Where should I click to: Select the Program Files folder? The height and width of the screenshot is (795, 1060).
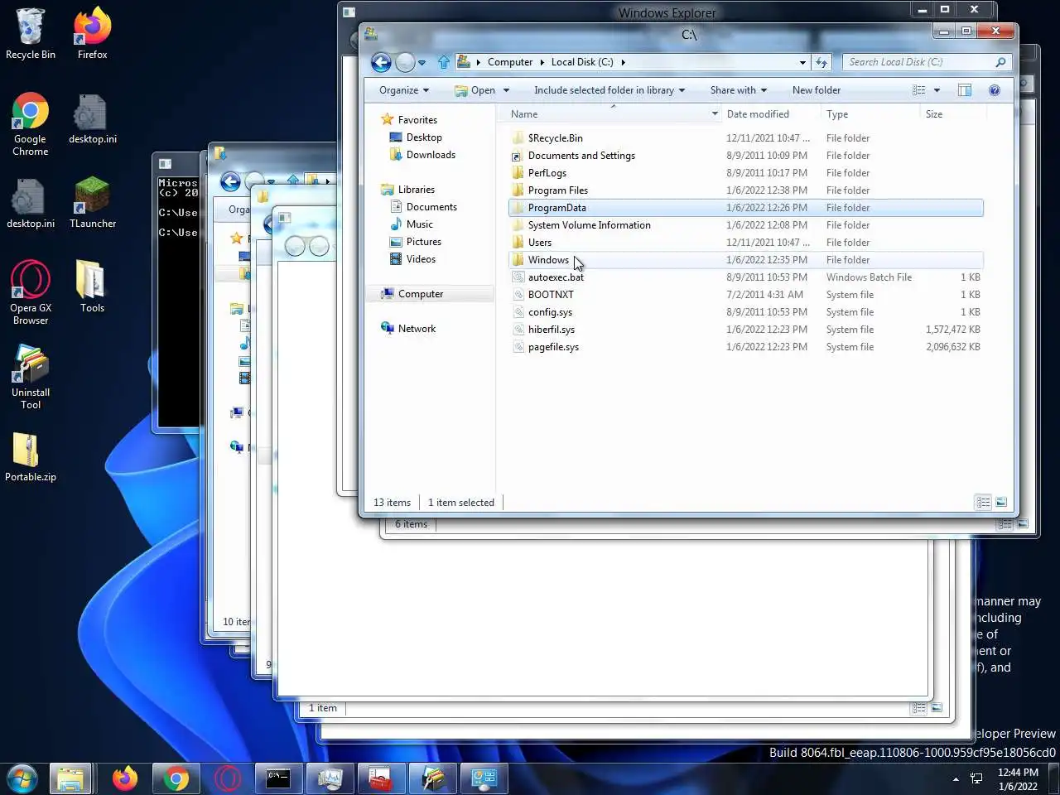tap(745, 190)
